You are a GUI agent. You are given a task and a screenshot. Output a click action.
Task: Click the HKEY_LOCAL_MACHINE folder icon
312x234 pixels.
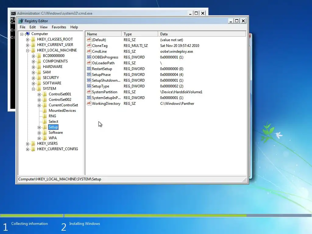tap(34, 50)
